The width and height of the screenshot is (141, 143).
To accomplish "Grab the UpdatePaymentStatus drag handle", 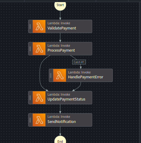I will click(x=30, y=98).
